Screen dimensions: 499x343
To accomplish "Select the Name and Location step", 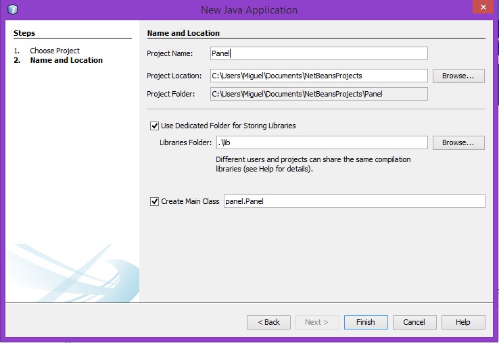I will point(66,60).
